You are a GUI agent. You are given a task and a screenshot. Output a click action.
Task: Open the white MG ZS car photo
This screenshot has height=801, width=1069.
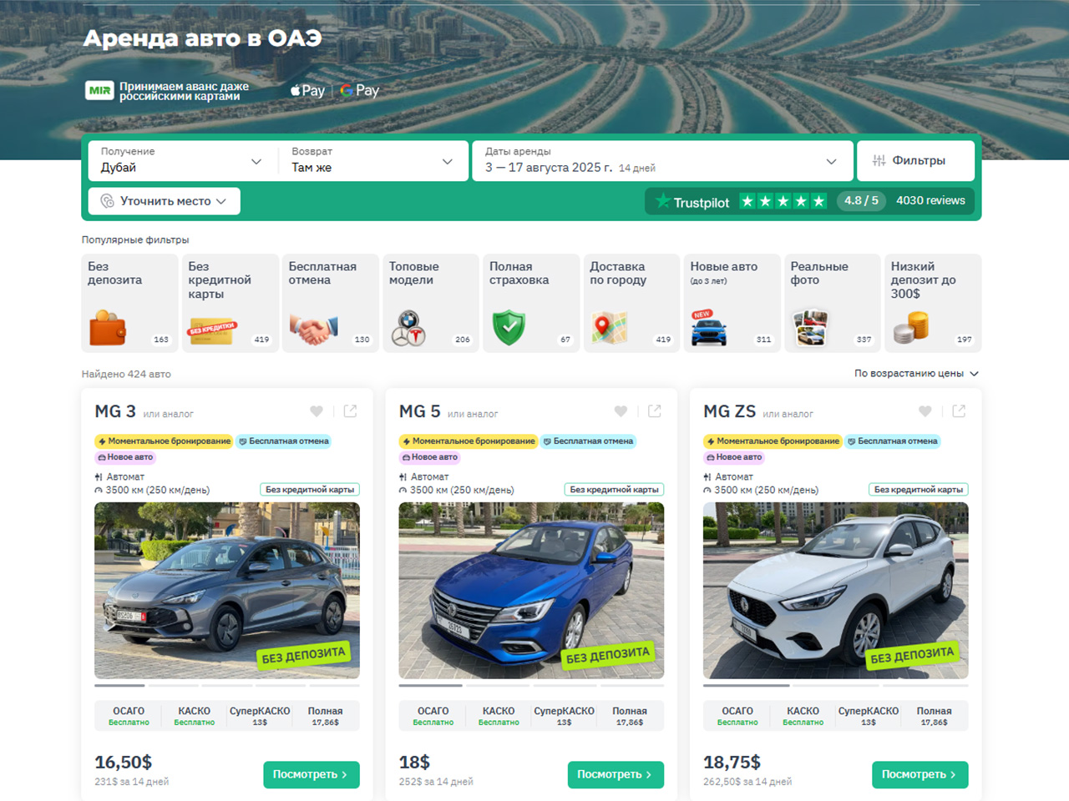(836, 590)
